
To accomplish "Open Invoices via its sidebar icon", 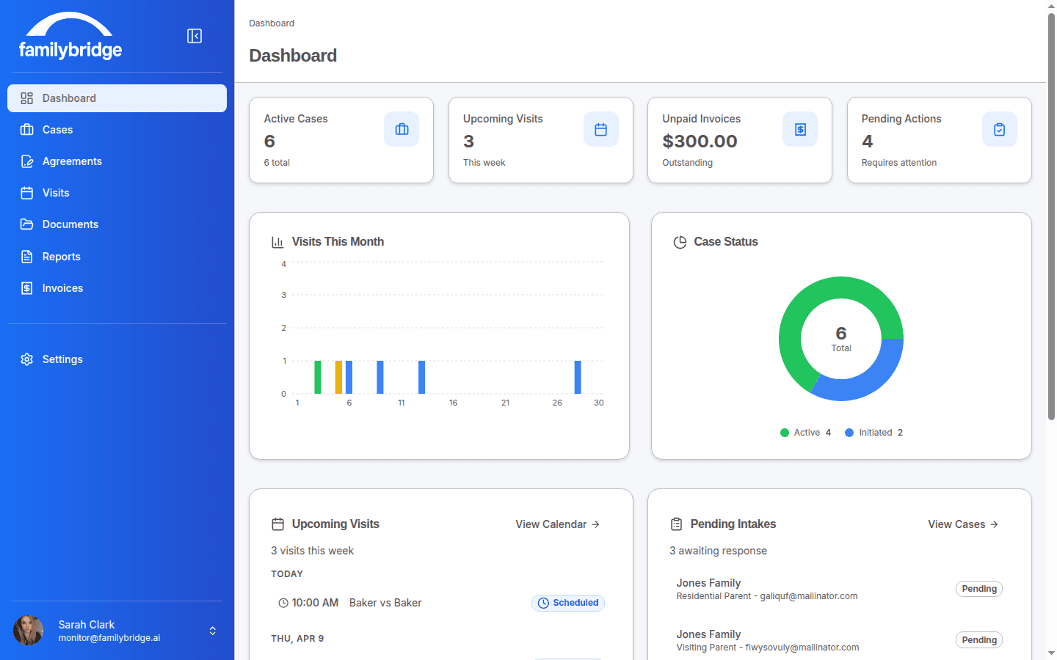I will coord(26,287).
